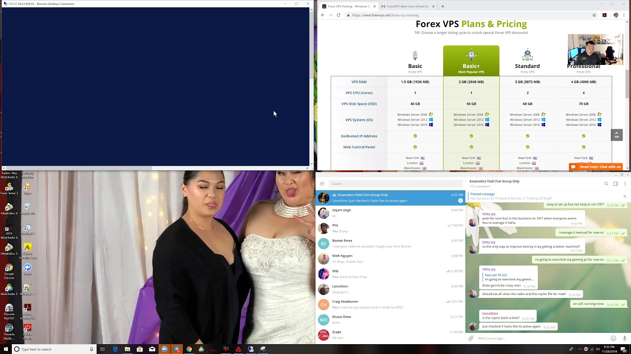631x354 pixels.
Task: Launch MetaEditor 4 from the desktop
Action: coord(9,208)
